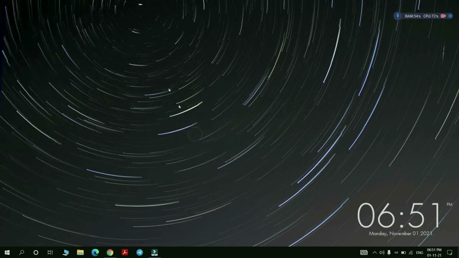Open Adobe Acrobat Reader from the taskbar
Screen dimensions: 459x258
(x=125, y=253)
